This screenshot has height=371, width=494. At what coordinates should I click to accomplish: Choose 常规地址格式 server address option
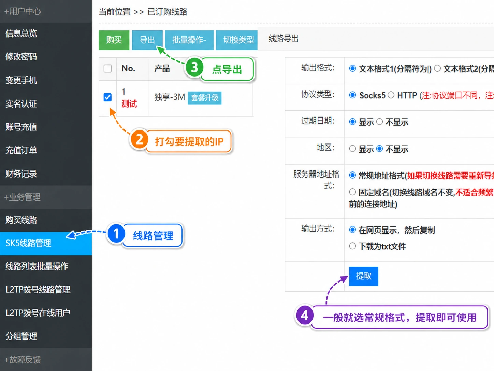tap(353, 175)
